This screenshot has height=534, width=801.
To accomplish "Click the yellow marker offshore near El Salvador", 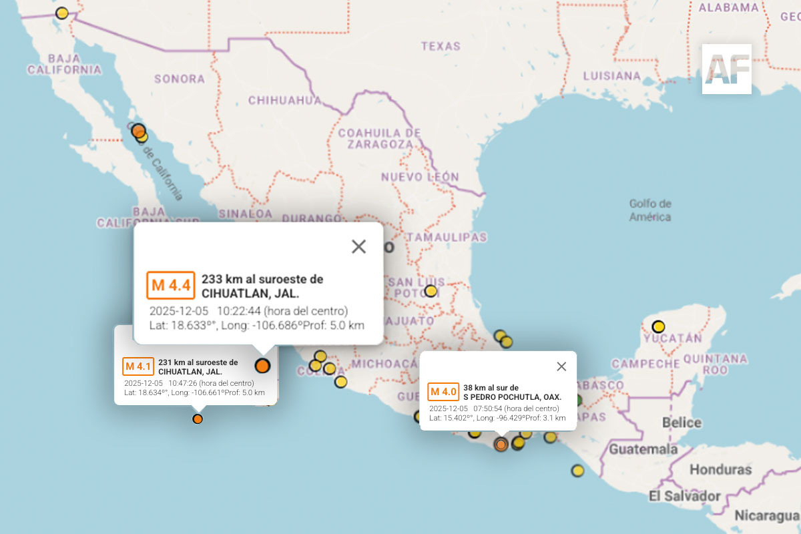I will (577, 471).
